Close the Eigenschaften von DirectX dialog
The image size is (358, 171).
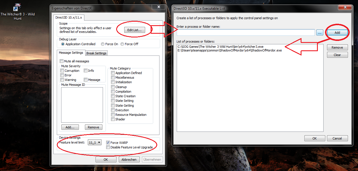[x=158, y=7]
